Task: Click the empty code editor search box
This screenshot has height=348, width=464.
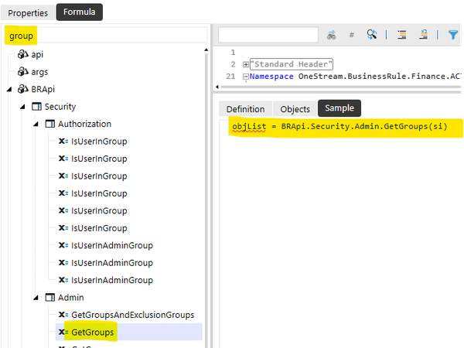Action: 268,35
